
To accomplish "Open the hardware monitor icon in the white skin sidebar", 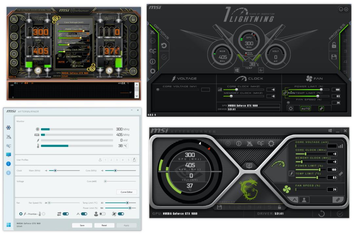I will [x=8, y=154].
